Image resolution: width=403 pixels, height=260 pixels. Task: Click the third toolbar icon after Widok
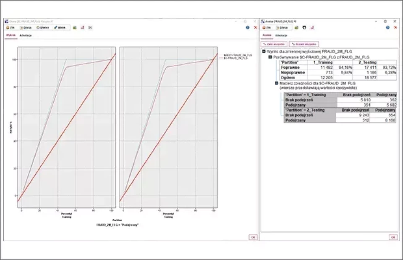90,27
